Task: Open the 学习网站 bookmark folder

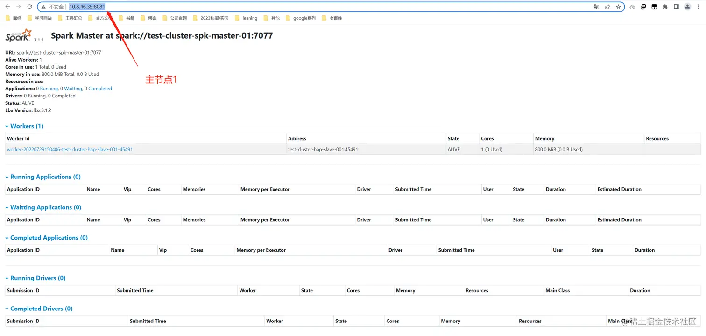Action: 40,18
